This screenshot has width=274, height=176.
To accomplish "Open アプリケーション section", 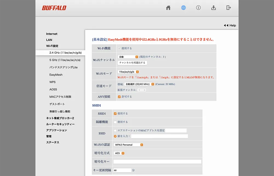I will [56, 130].
